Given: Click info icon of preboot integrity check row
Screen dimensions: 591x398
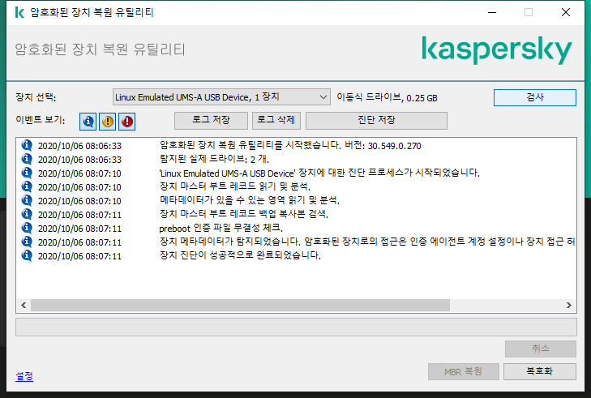Looking at the screenshot, I should click(27, 228).
